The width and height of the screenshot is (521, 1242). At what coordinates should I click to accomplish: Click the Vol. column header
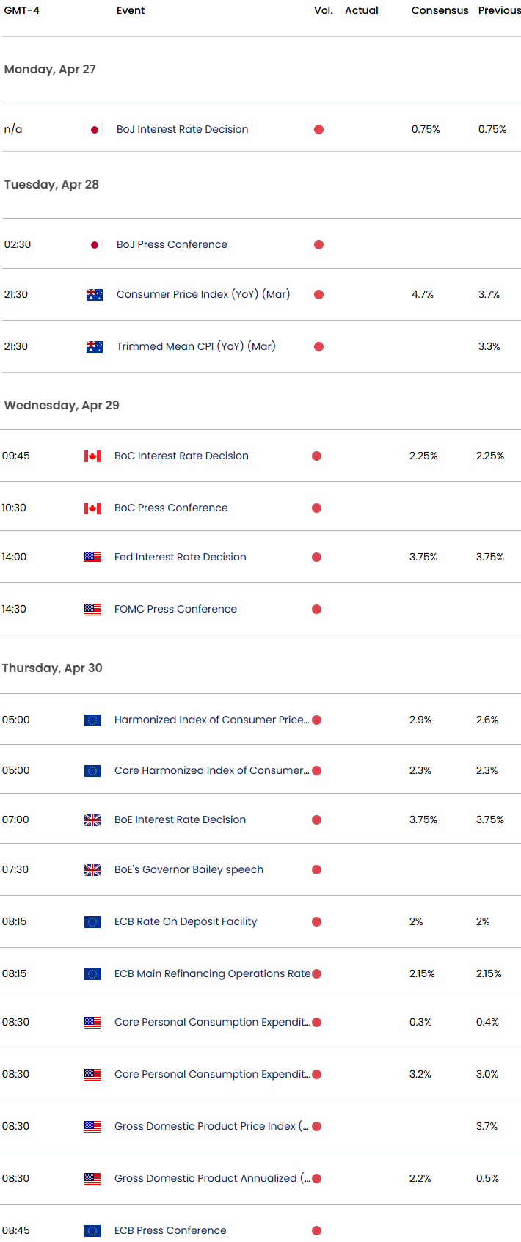point(324,10)
